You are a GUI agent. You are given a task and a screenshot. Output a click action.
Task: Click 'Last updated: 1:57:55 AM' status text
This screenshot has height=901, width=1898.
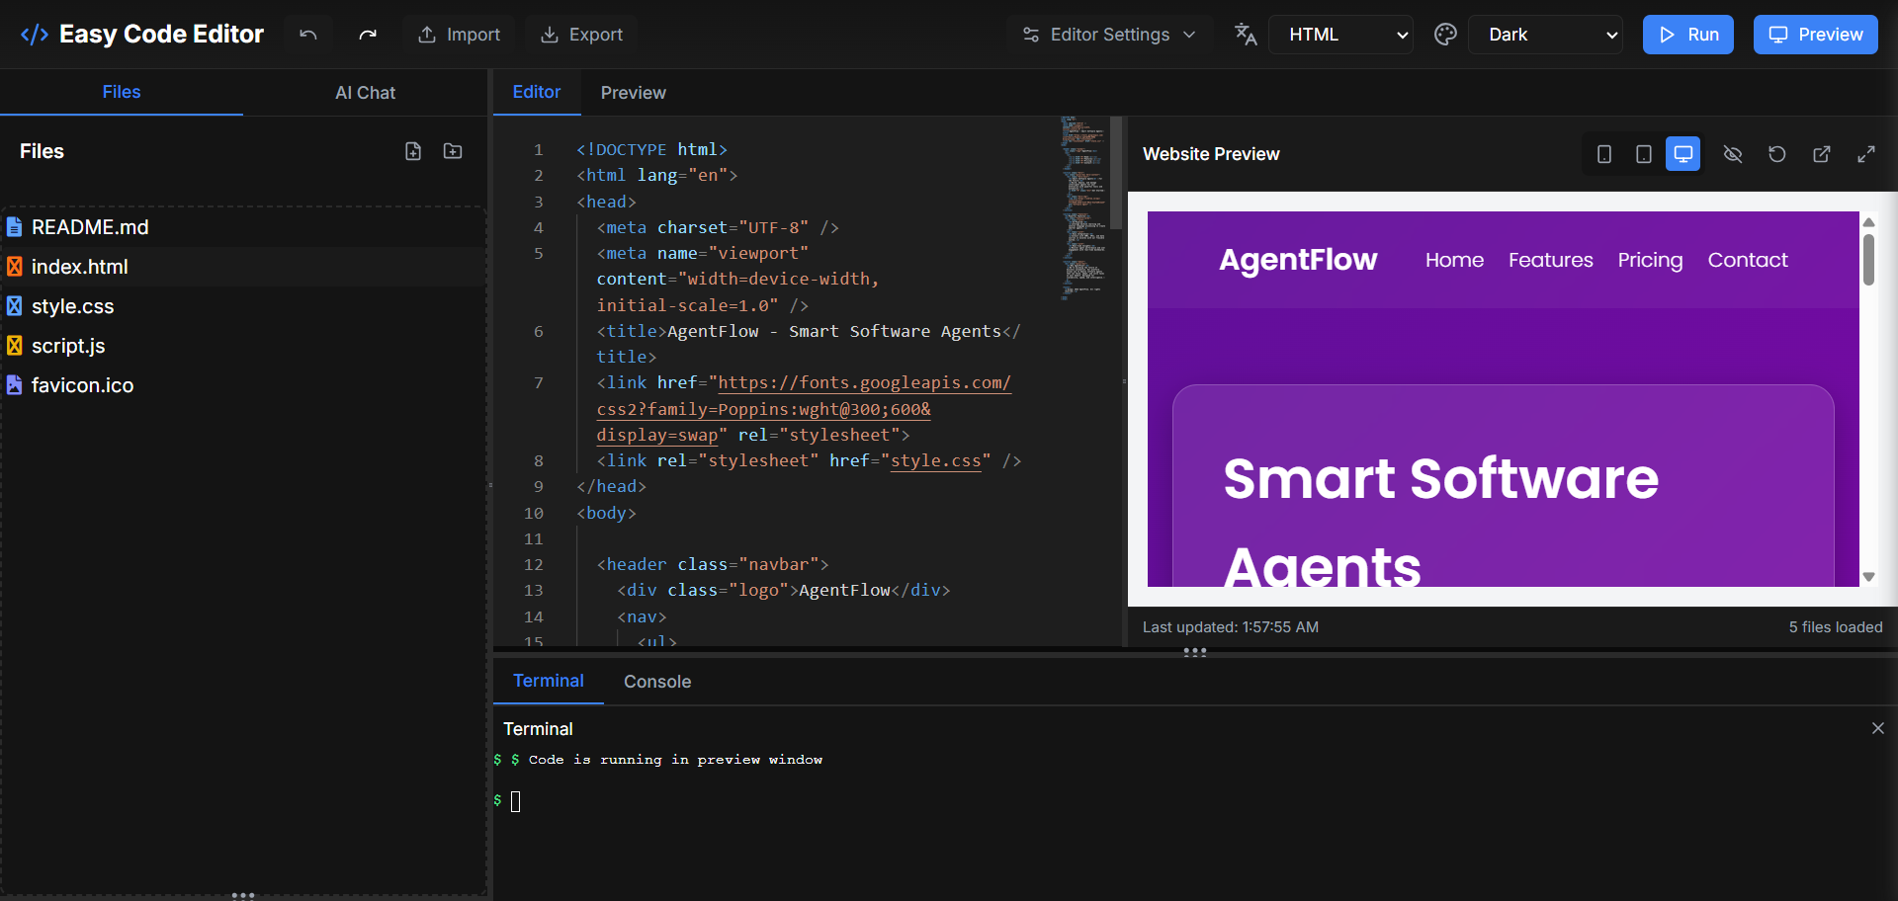click(1231, 627)
